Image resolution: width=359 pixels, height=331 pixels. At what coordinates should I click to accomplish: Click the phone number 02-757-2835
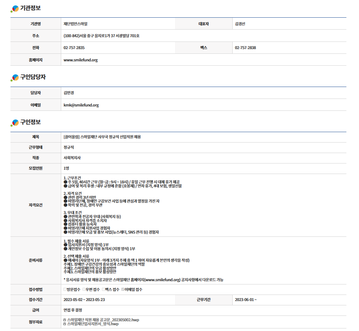[x=74, y=48]
